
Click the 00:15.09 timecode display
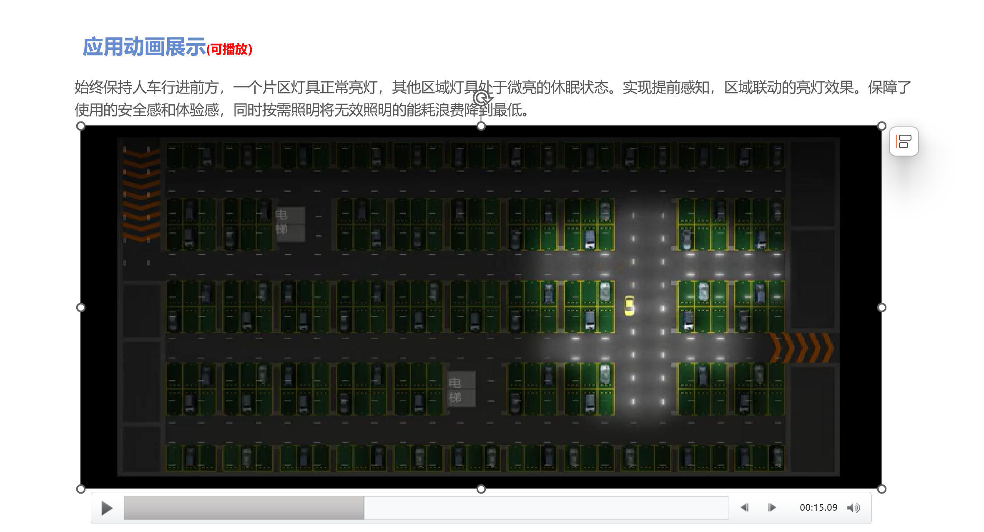pyautogui.click(x=818, y=508)
